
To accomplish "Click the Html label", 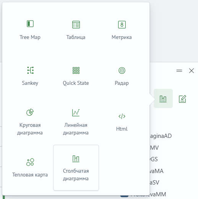I will [122, 129].
